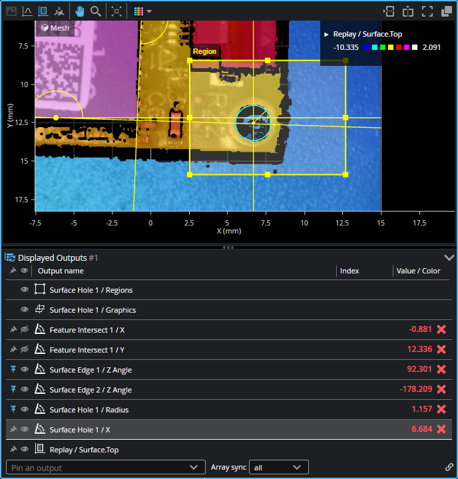Collapse the Displayed Outputs panel
Viewport: 458px width, 479px height.
click(x=449, y=257)
